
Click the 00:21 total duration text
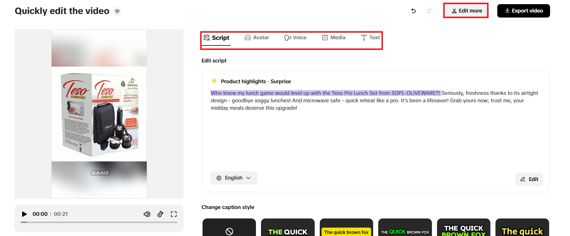tap(61, 214)
